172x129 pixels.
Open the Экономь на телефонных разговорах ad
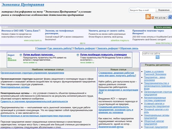click(x=59, y=32)
